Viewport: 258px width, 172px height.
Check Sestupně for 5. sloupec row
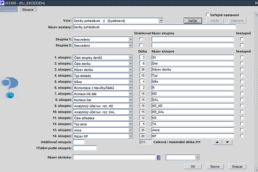(x=242, y=81)
